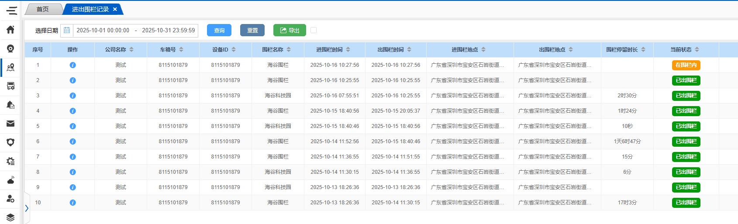738x224 pixels.
Task: Click info icon for row 3
Action: pos(72,96)
